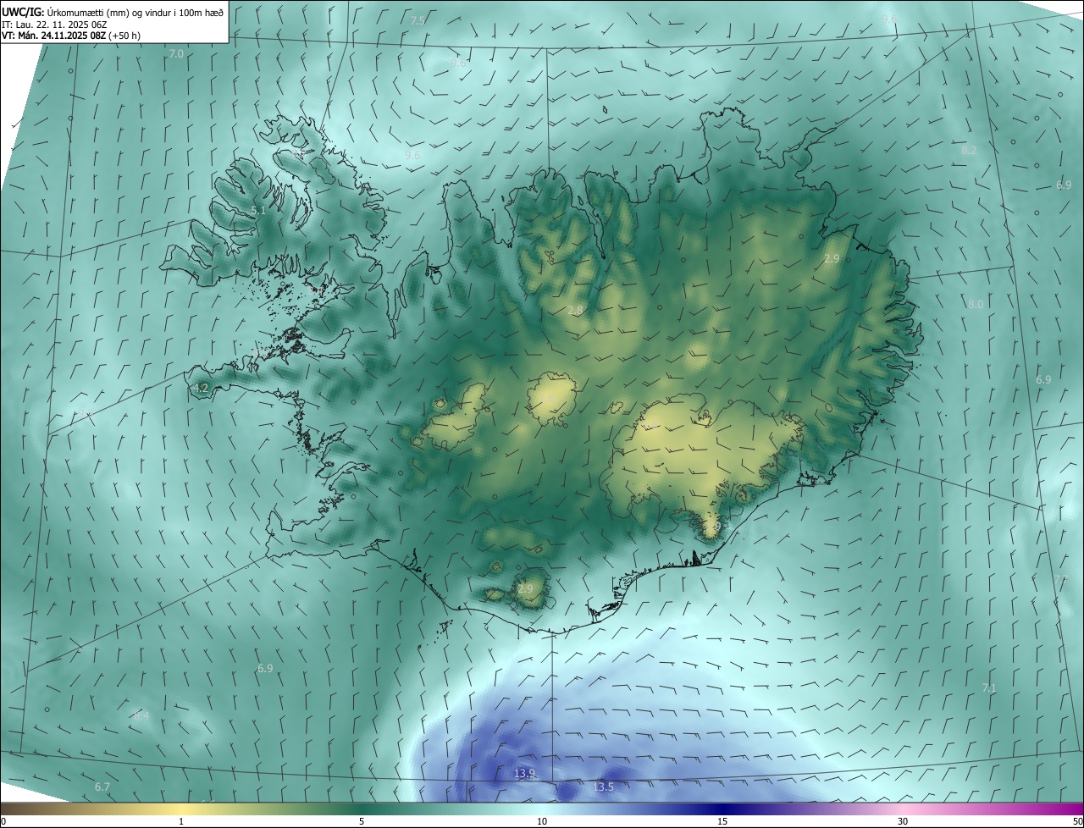This screenshot has height=828, width=1084.
Task: Click the 15 tick on the color scale
Action: (x=722, y=821)
